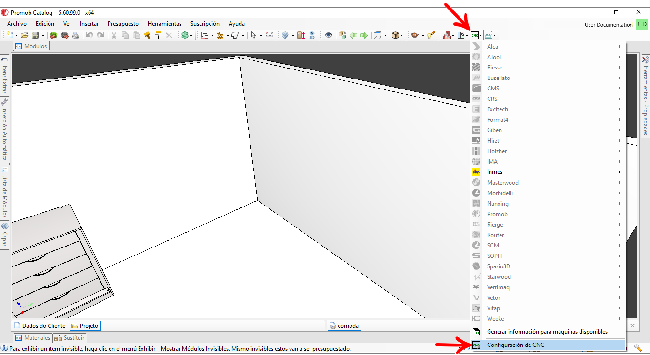Click the wooden box module icon
This screenshot has width=650, height=355.
coord(395,35)
